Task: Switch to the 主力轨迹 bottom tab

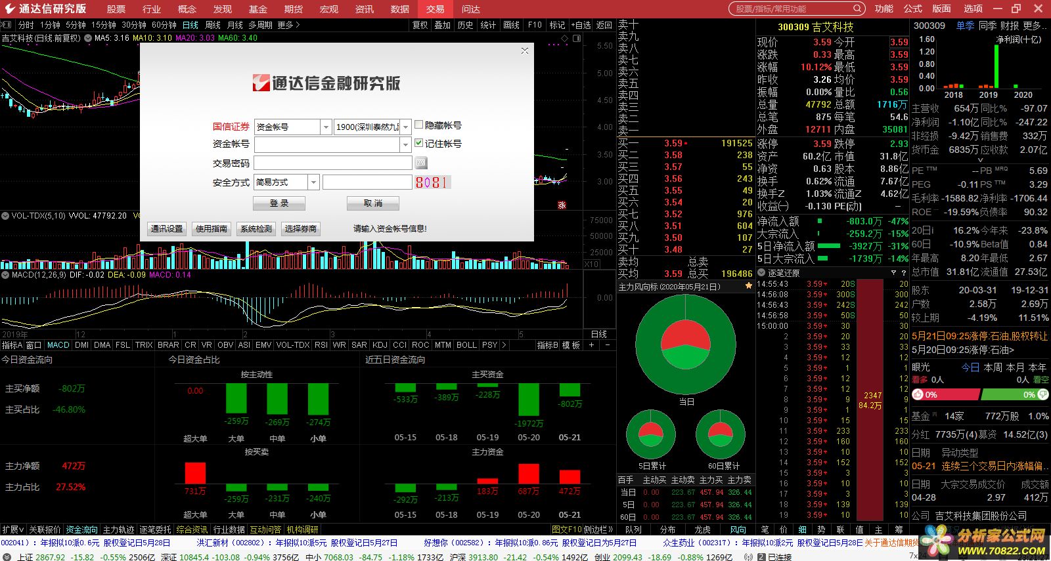Action: click(118, 530)
